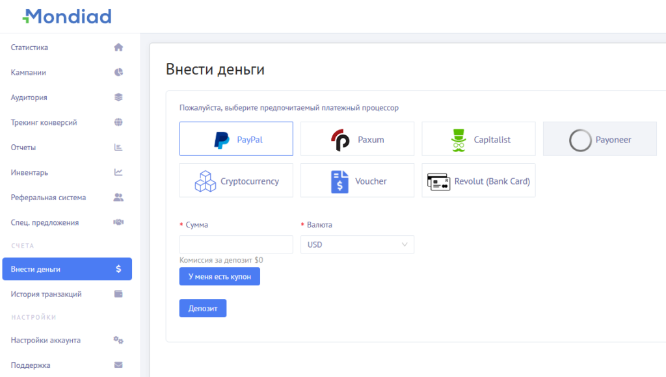Open Поддержка via its envelope icon
The height and width of the screenshot is (377, 666).
pos(118,365)
